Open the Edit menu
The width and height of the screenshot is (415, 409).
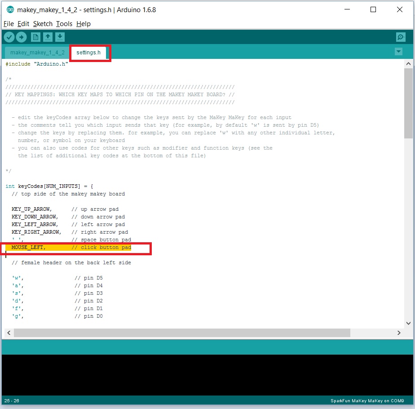(x=23, y=24)
